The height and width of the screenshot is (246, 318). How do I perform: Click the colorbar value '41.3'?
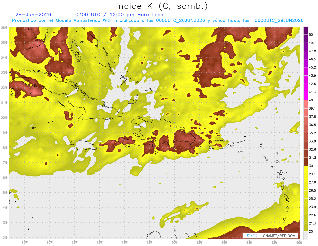pos(312,92)
